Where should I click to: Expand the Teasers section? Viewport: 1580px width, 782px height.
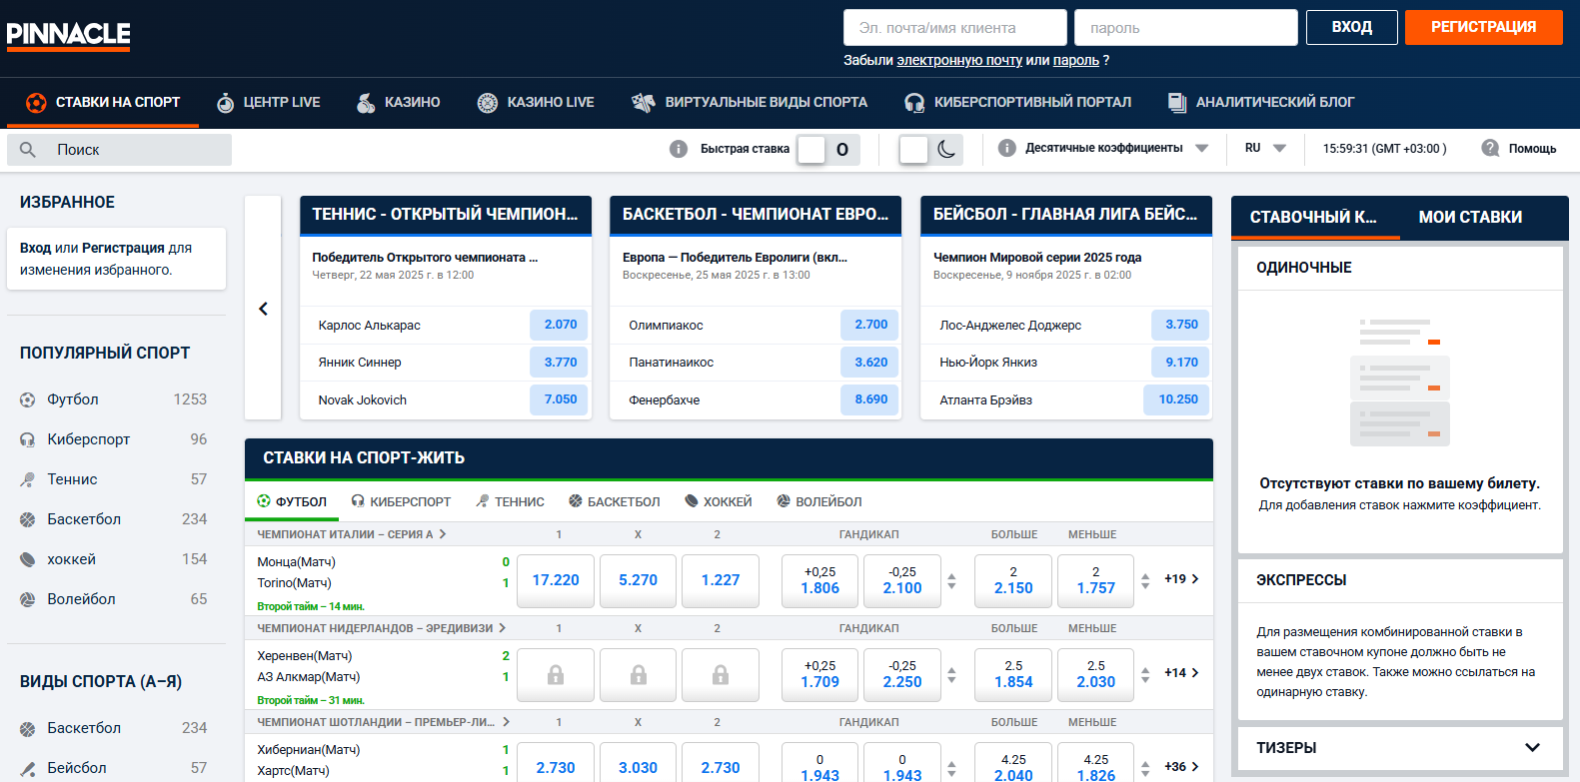point(1531,747)
